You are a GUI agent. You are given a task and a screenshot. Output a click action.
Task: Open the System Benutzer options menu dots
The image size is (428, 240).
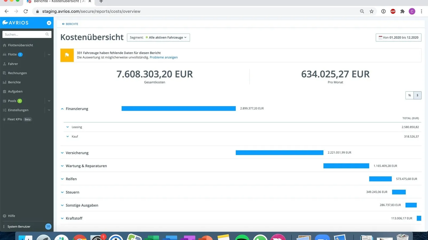pos(4,227)
